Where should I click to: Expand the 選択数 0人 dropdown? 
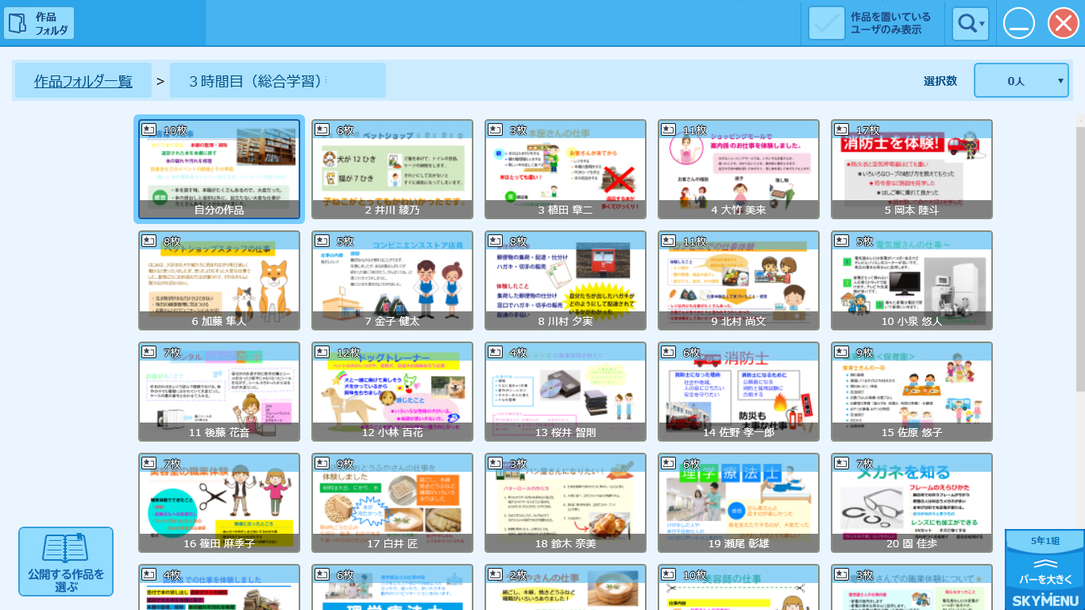(1021, 80)
